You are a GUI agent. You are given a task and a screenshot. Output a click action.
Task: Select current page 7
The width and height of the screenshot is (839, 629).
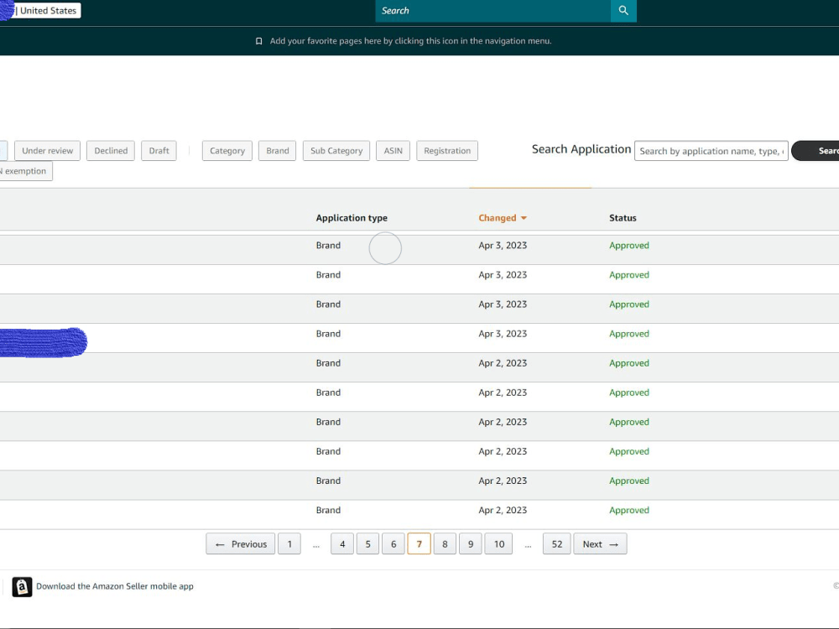click(419, 544)
